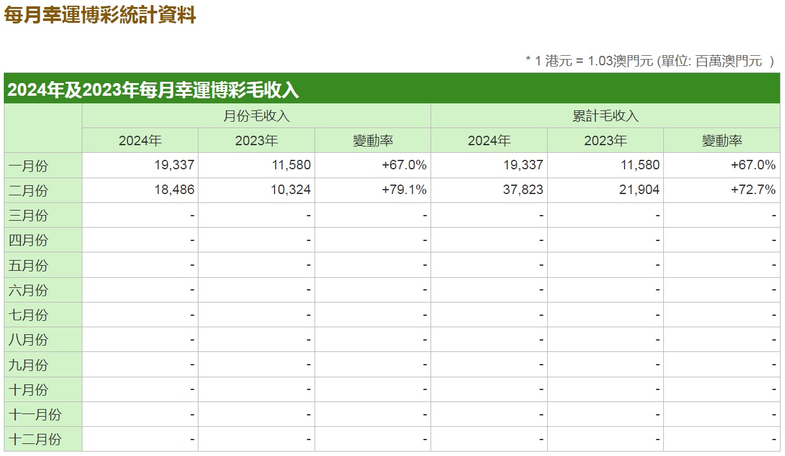This screenshot has height=456, width=785.
Task: Click the 2024年 header under 月份毛收入
Action: [140, 141]
